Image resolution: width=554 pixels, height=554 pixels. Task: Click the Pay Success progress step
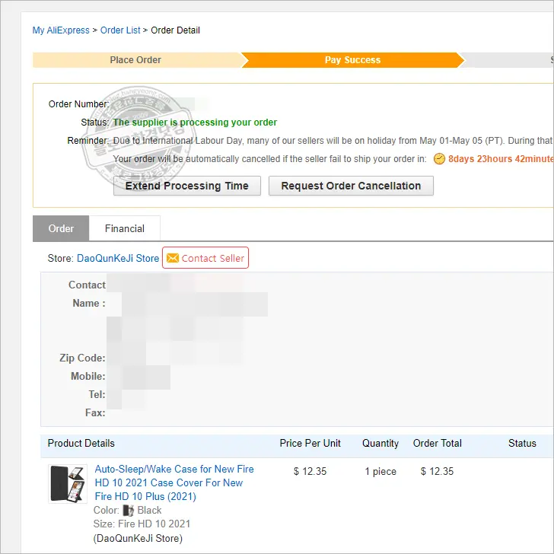pyautogui.click(x=352, y=60)
